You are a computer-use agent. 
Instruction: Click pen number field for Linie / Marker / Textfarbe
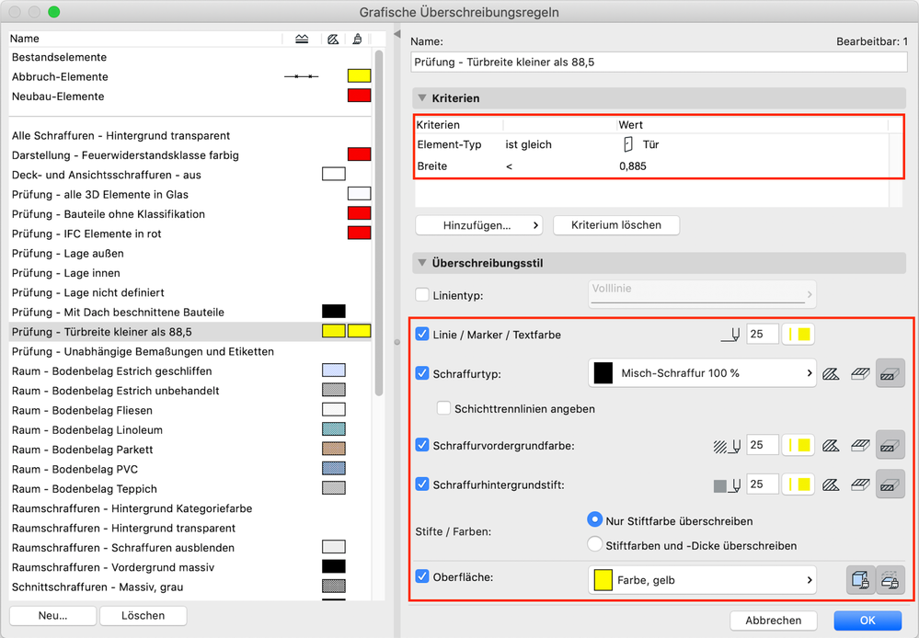pyautogui.click(x=762, y=335)
